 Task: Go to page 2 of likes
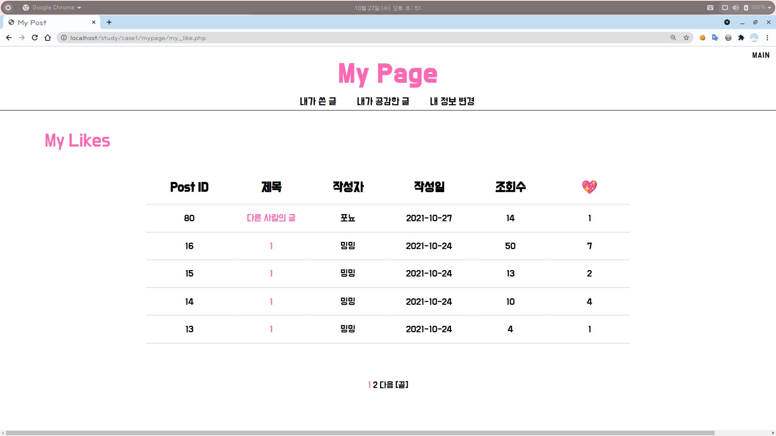[375, 385]
